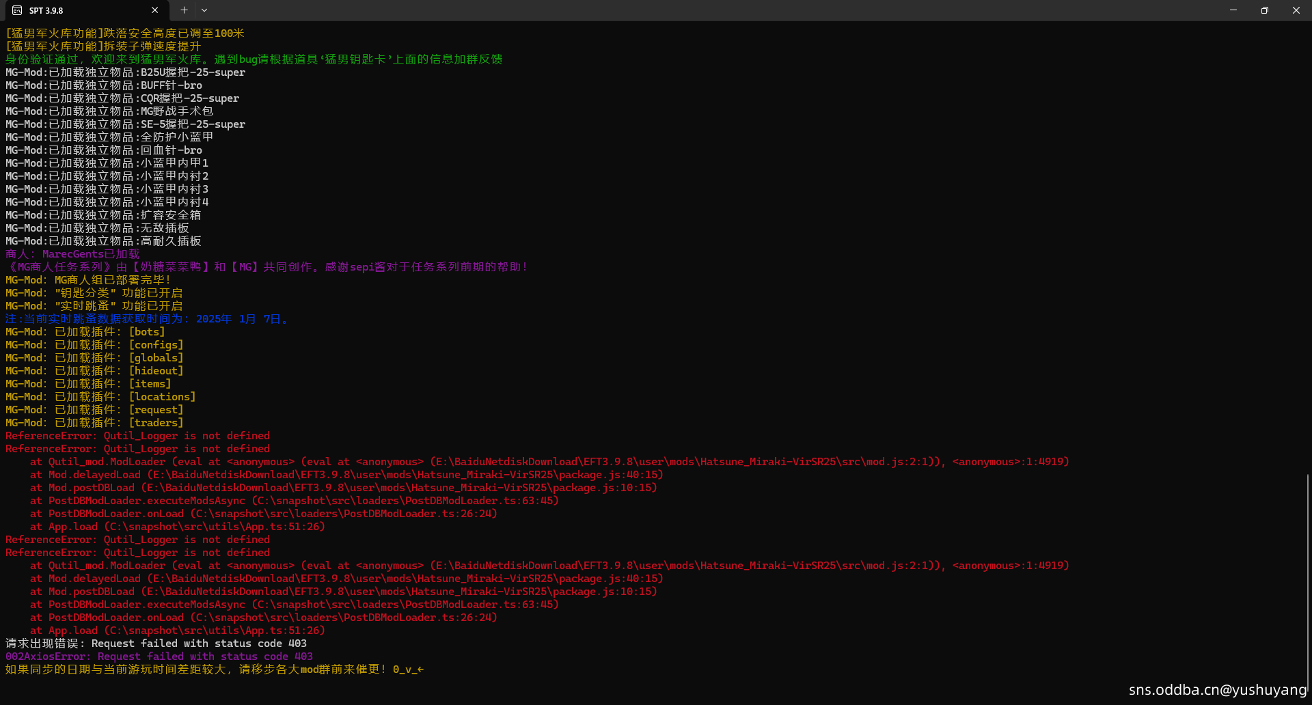Viewport: 1312px width, 705px height.
Task: Click the '扩容安全箱' item line
Action: [x=103, y=215]
